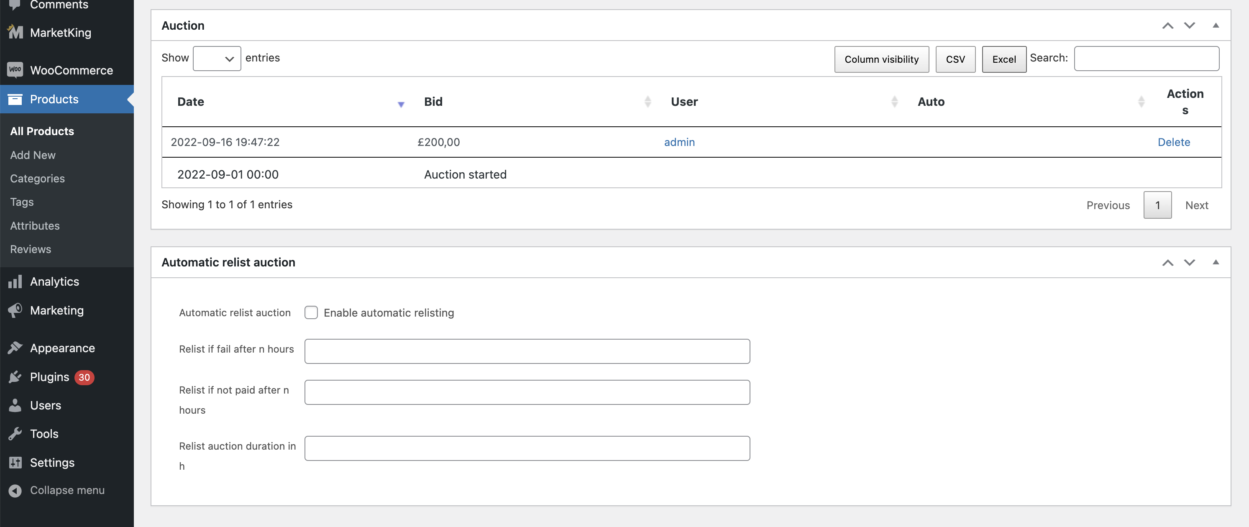Open Analytics bar chart icon
Image resolution: width=1249 pixels, height=527 pixels.
(15, 281)
